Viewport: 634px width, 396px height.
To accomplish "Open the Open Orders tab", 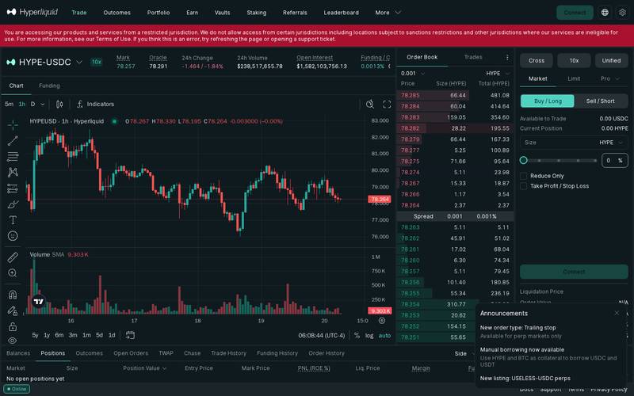I will 131,353.
